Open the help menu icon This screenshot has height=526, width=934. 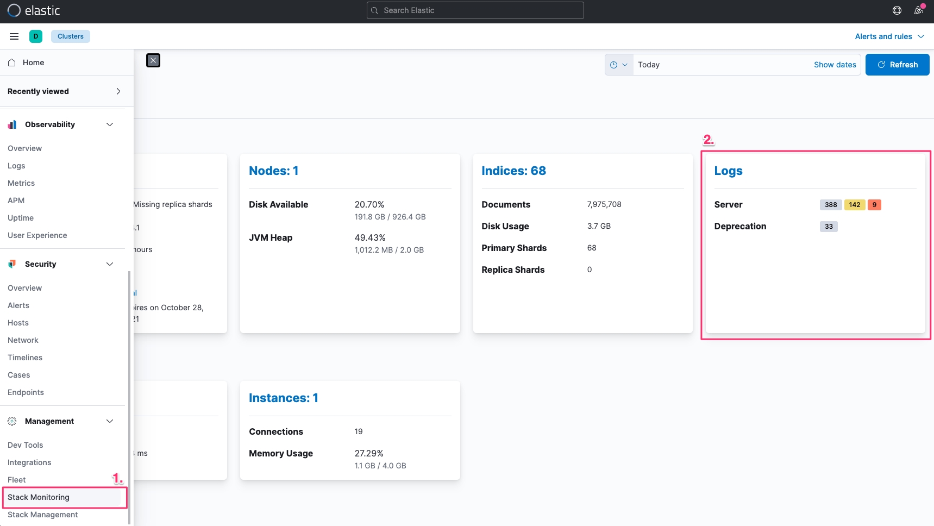pyautogui.click(x=897, y=10)
